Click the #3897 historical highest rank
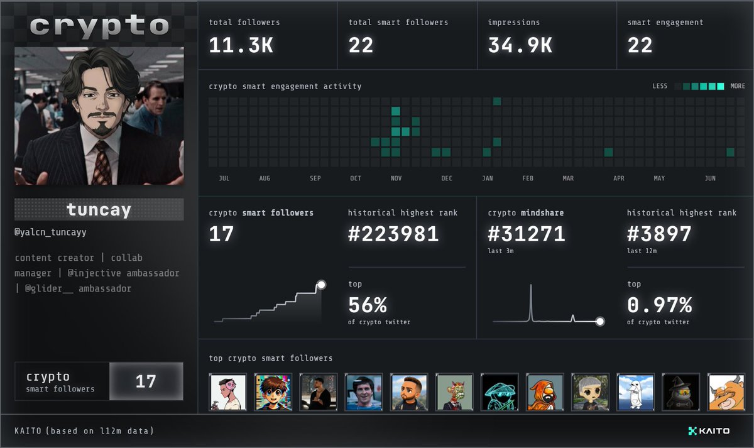The width and height of the screenshot is (754, 448). [659, 234]
